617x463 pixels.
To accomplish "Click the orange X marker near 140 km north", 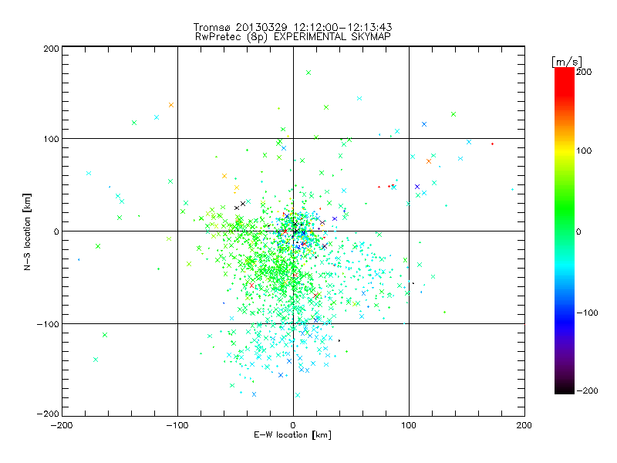I will 171,105.
